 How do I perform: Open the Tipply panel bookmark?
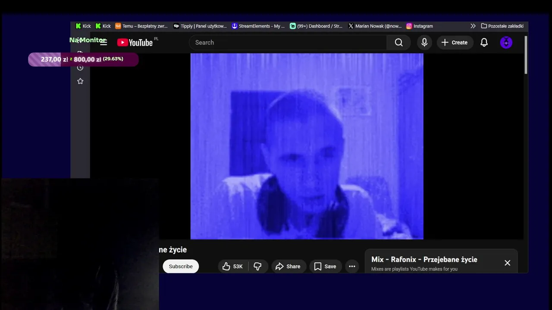(x=200, y=26)
